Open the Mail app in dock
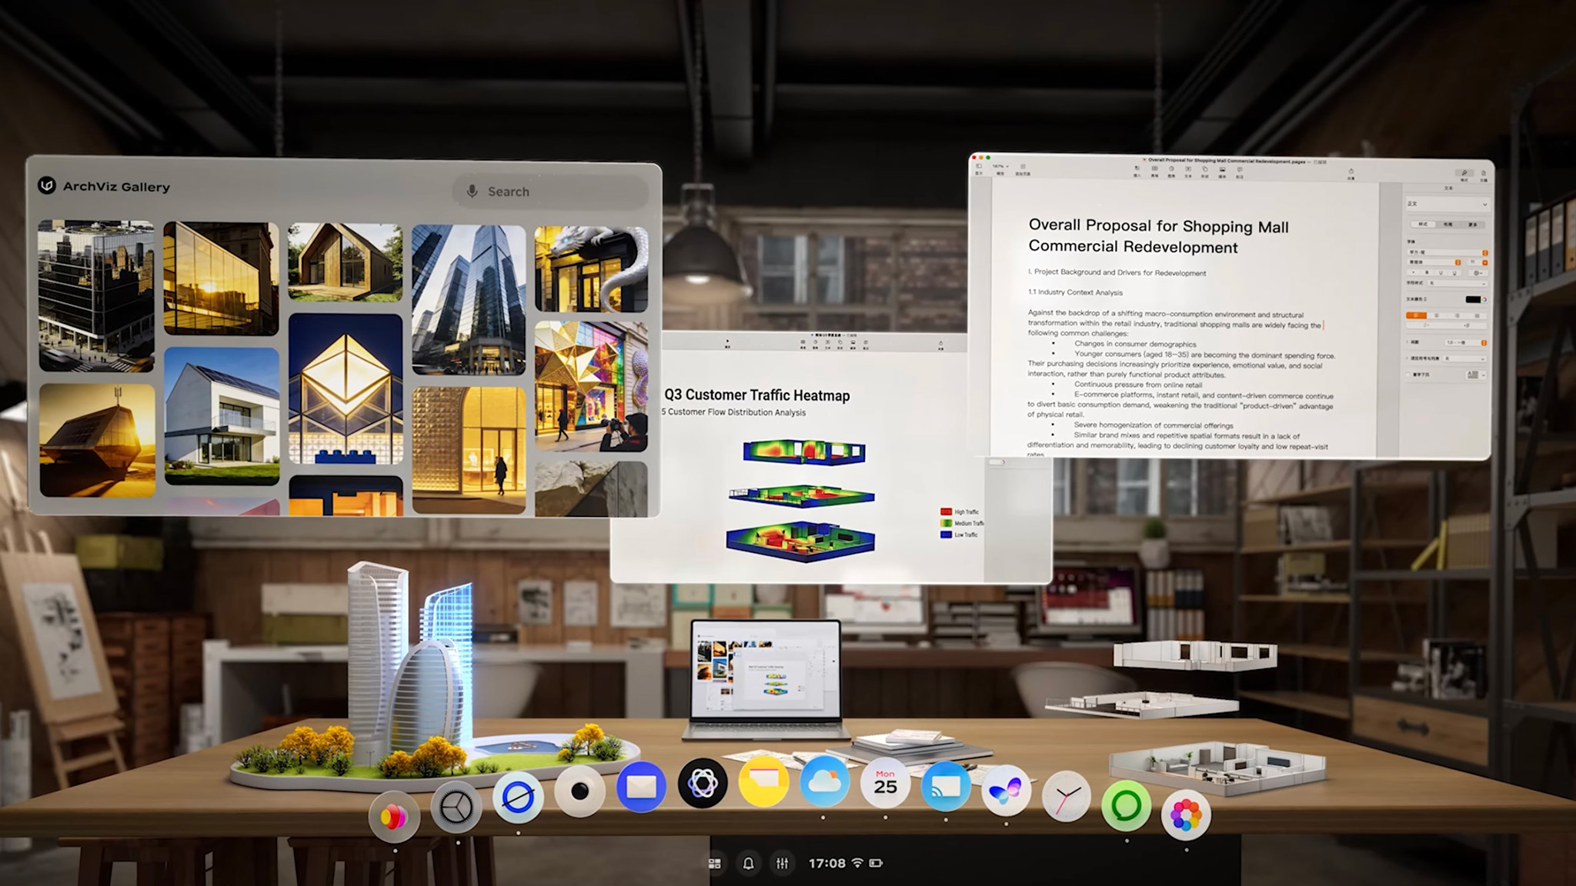Viewport: 1576px width, 886px height. click(641, 787)
